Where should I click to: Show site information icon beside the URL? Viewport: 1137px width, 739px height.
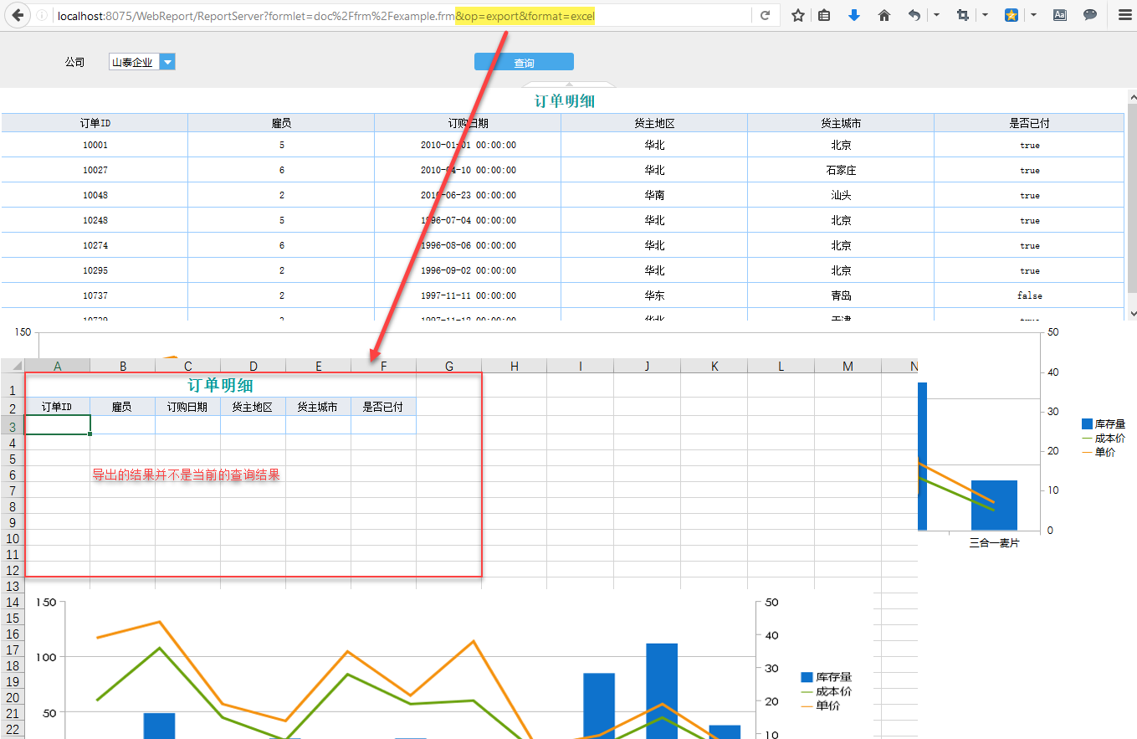click(x=42, y=16)
